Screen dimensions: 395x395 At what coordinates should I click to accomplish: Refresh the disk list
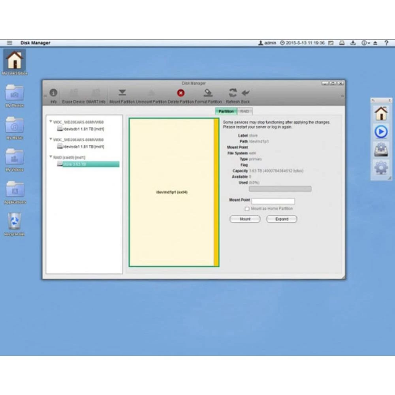pyautogui.click(x=233, y=93)
